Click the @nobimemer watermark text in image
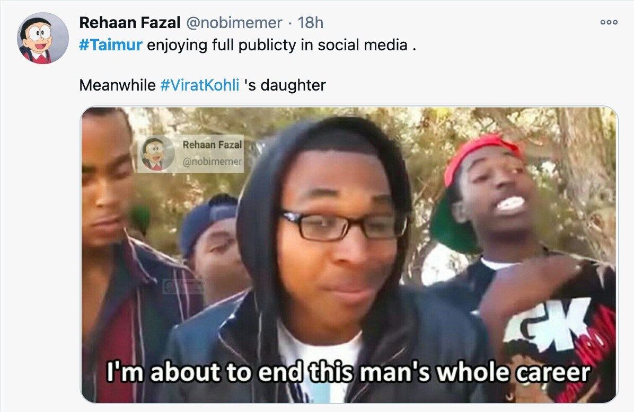Viewport: 634px width, 412px height. tap(212, 162)
